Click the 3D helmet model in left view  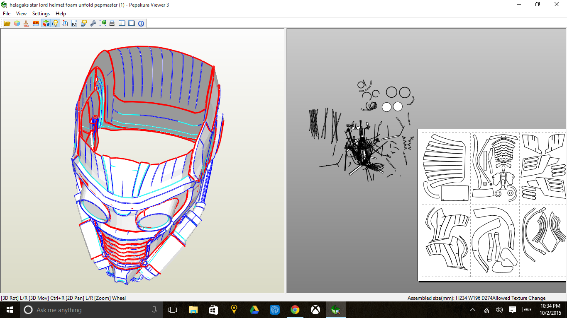(x=147, y=166)
